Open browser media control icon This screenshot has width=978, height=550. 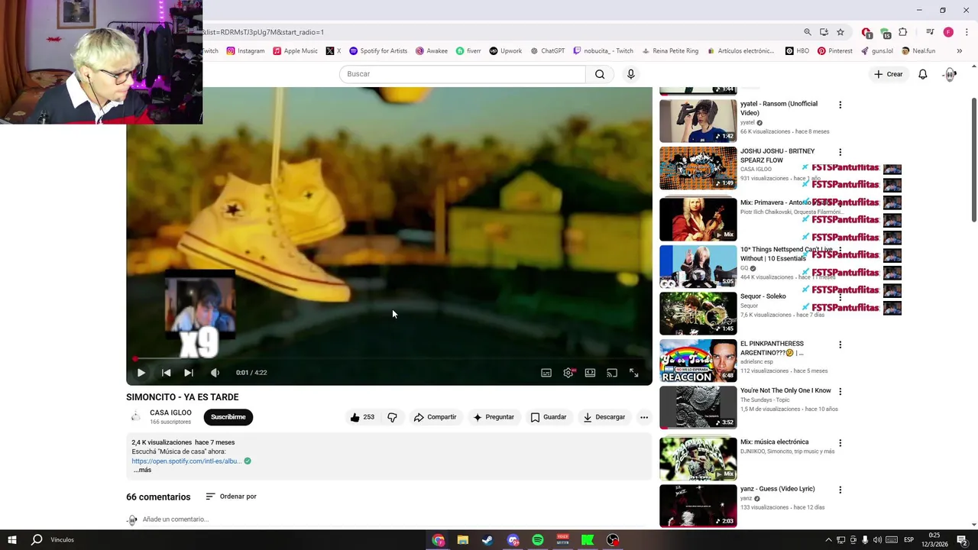tap(930, 32)
